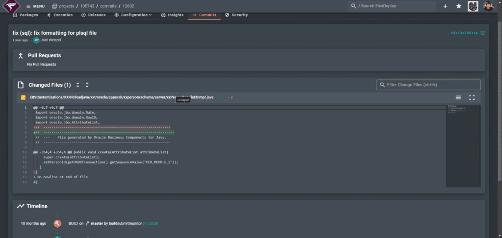Click the modified file pencil icon
Viewport: 502px width, 238px height.
[23, 97]
